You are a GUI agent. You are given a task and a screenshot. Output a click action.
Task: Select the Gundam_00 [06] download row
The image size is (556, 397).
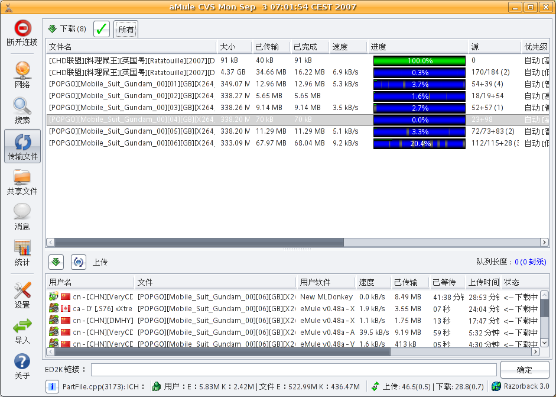298,143
